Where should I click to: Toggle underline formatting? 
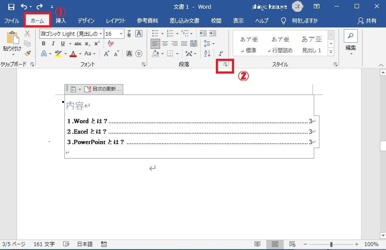63,44
